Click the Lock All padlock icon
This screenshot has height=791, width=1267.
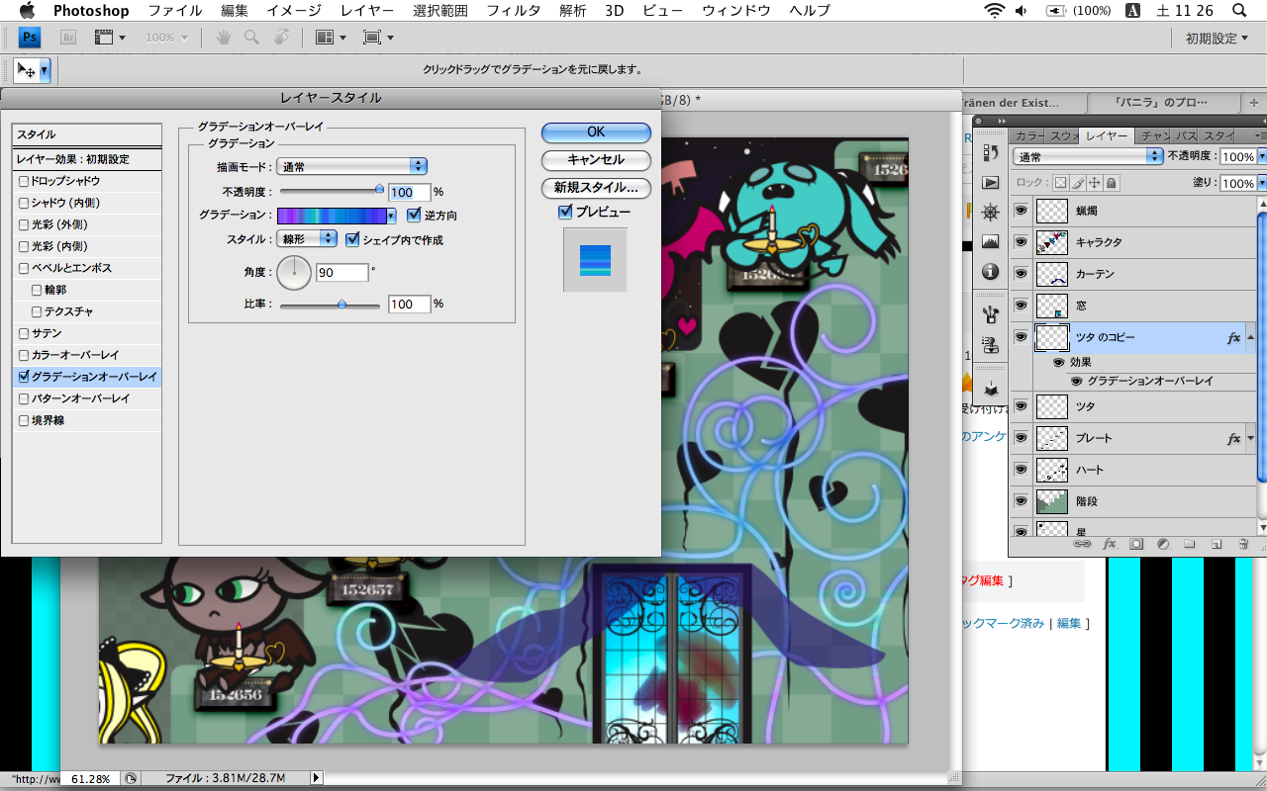point(1112,183)
